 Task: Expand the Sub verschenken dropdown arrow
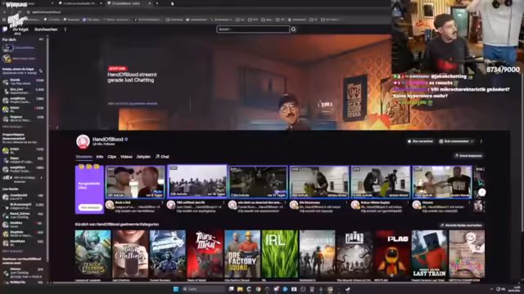pyautogui.click(x=472, y=141)
